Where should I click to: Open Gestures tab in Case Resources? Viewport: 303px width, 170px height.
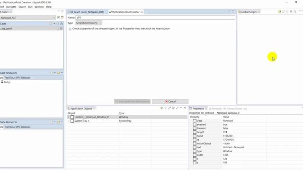26,77
